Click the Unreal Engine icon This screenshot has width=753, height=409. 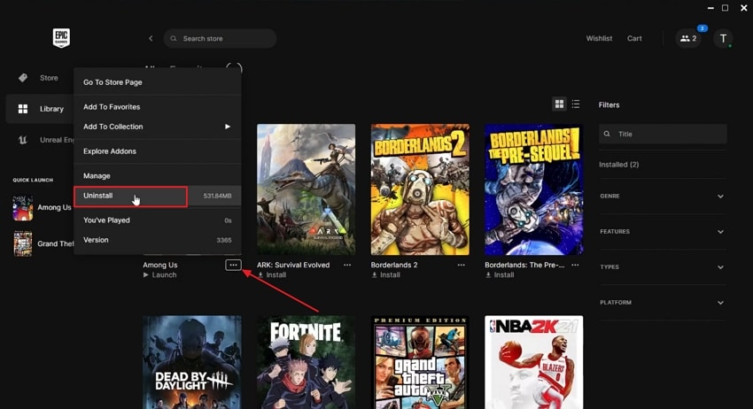coord(22,140)
